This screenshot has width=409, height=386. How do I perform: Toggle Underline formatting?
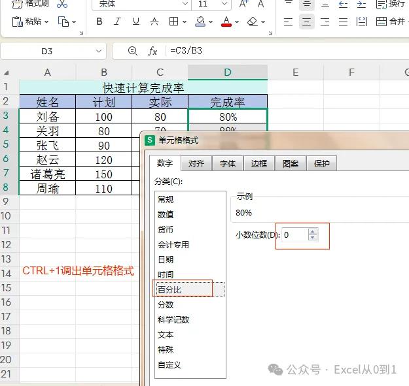pos(136,22)
